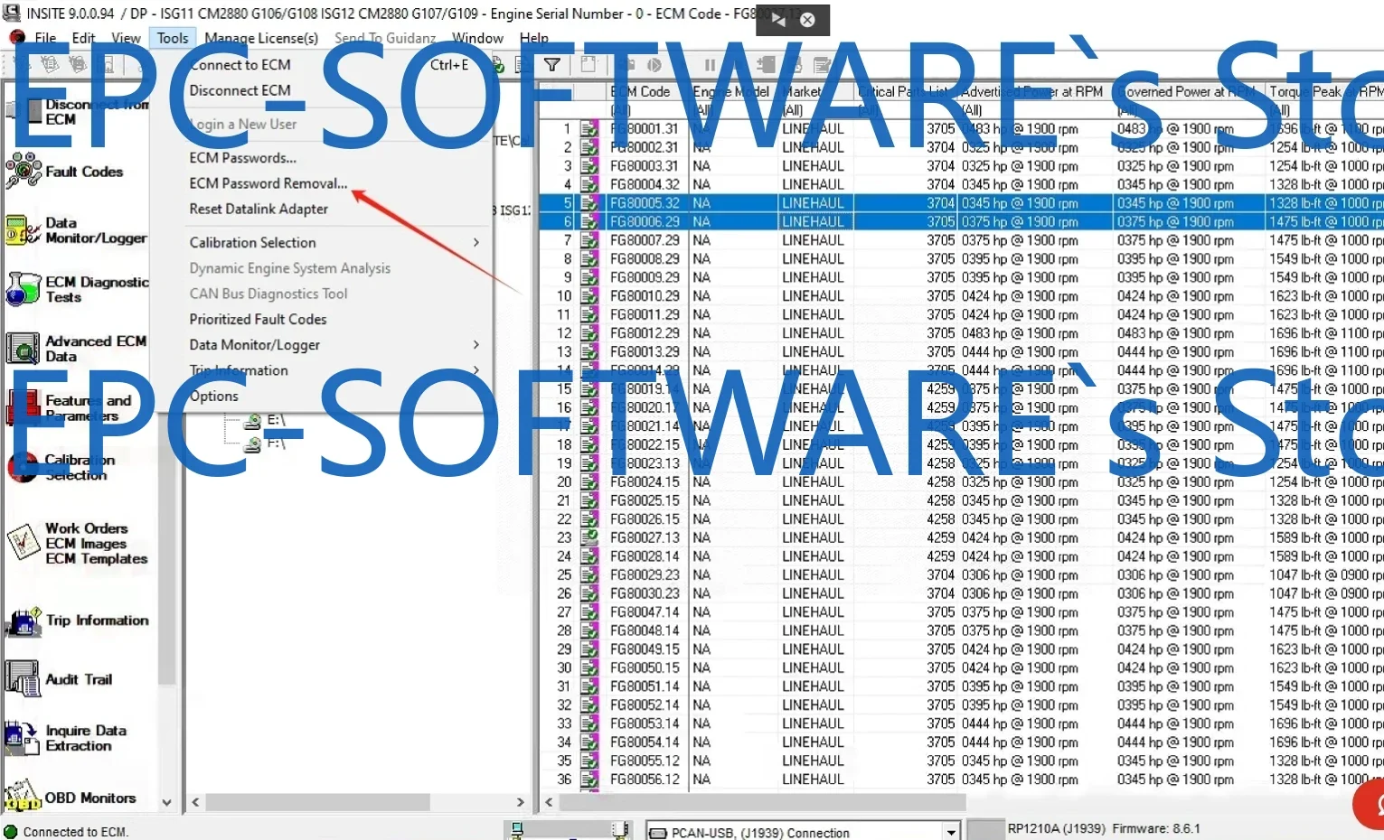Screen dimensions: 1384x840
Task: Click the sidebar scroll down arrow
Action: (166, 802)
